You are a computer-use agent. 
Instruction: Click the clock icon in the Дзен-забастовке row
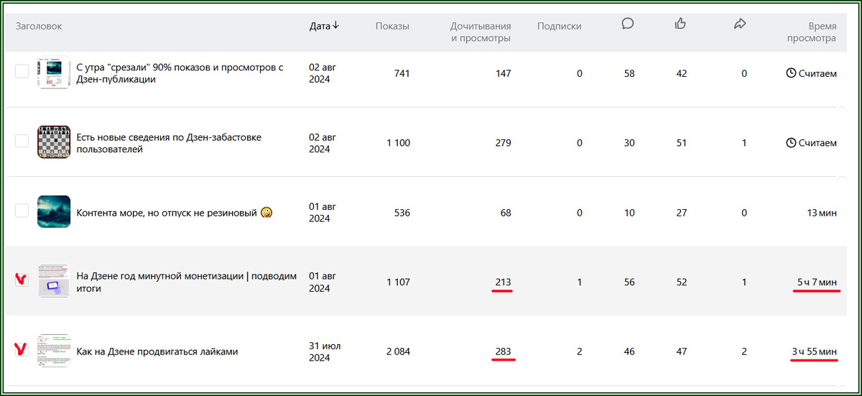[x=792, y=143]
